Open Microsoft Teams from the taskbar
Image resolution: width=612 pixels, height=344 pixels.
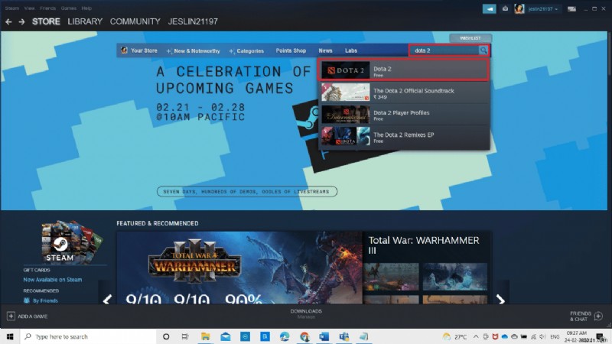click(x=343, y=336)
